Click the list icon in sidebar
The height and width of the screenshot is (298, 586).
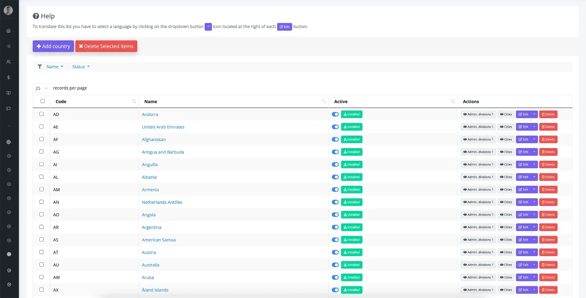[9, 46]
